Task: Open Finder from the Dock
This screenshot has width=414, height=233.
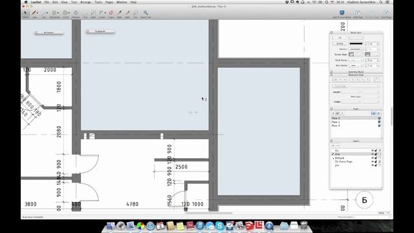Action: pos(111,226)
